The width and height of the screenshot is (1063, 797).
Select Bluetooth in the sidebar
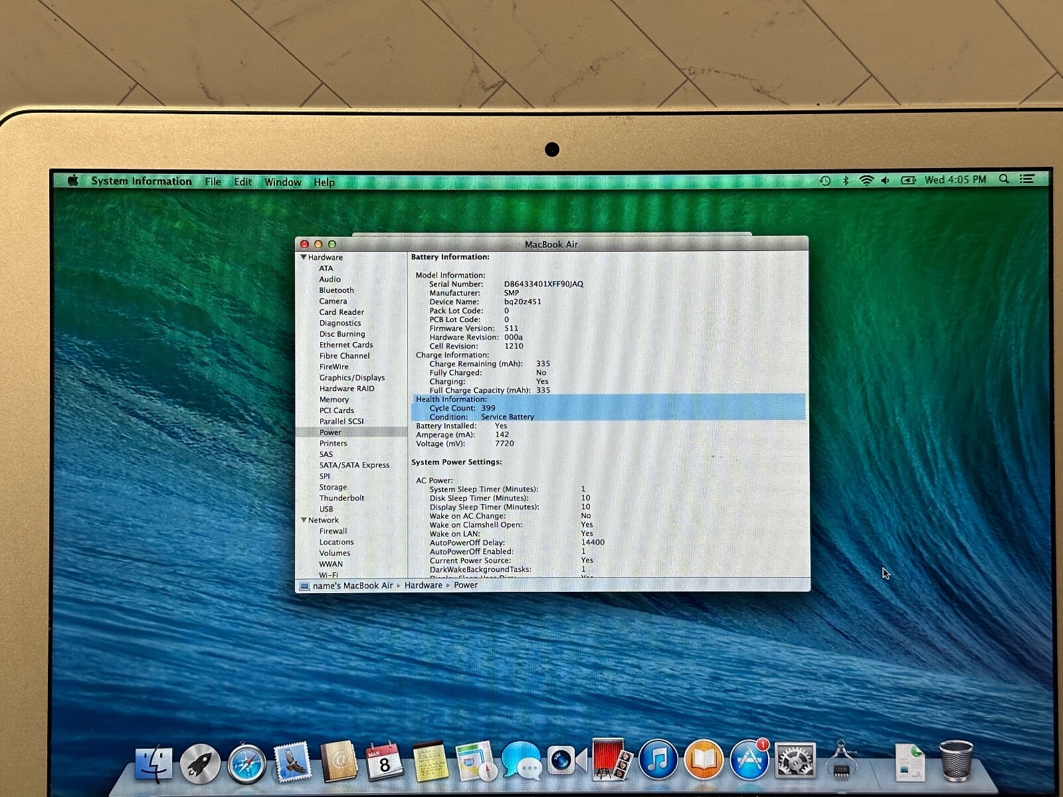coord(337,290)
